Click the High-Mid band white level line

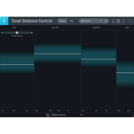[99, 59]
